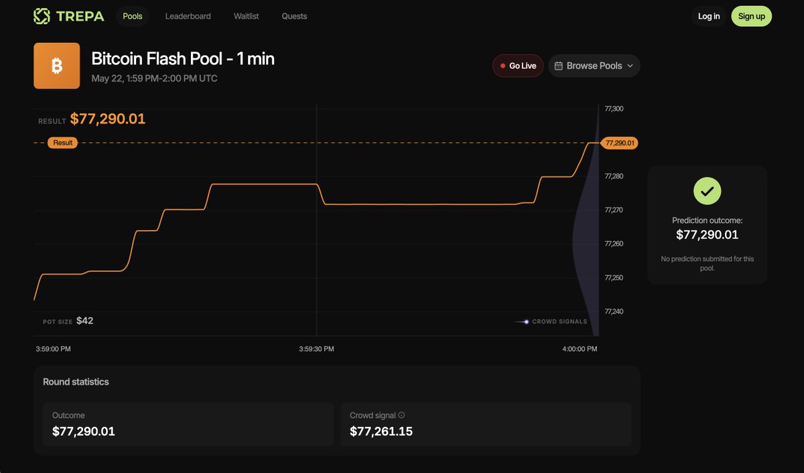Image resolution: width=804 pixels, height=473 pixels.
Task: Click the No prediction submitted message
Action: (x=707, y=263)
